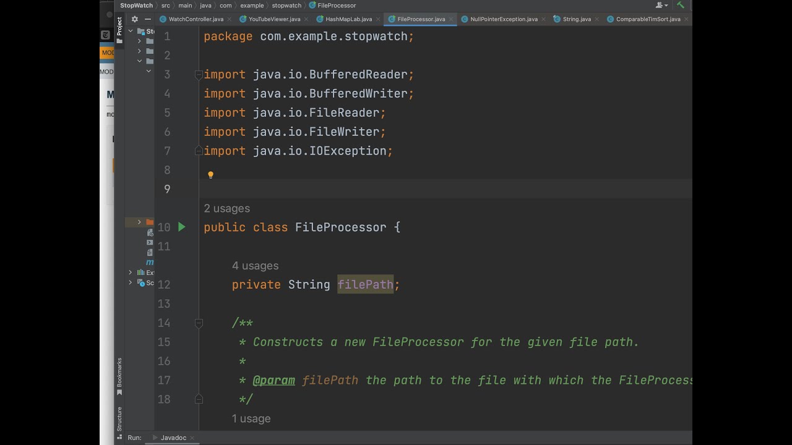Image resolution: width=792 pixels, height=445 pixels.
Task: Click com.example.stopwatch package name on line 1
Action: coord(334,36)
